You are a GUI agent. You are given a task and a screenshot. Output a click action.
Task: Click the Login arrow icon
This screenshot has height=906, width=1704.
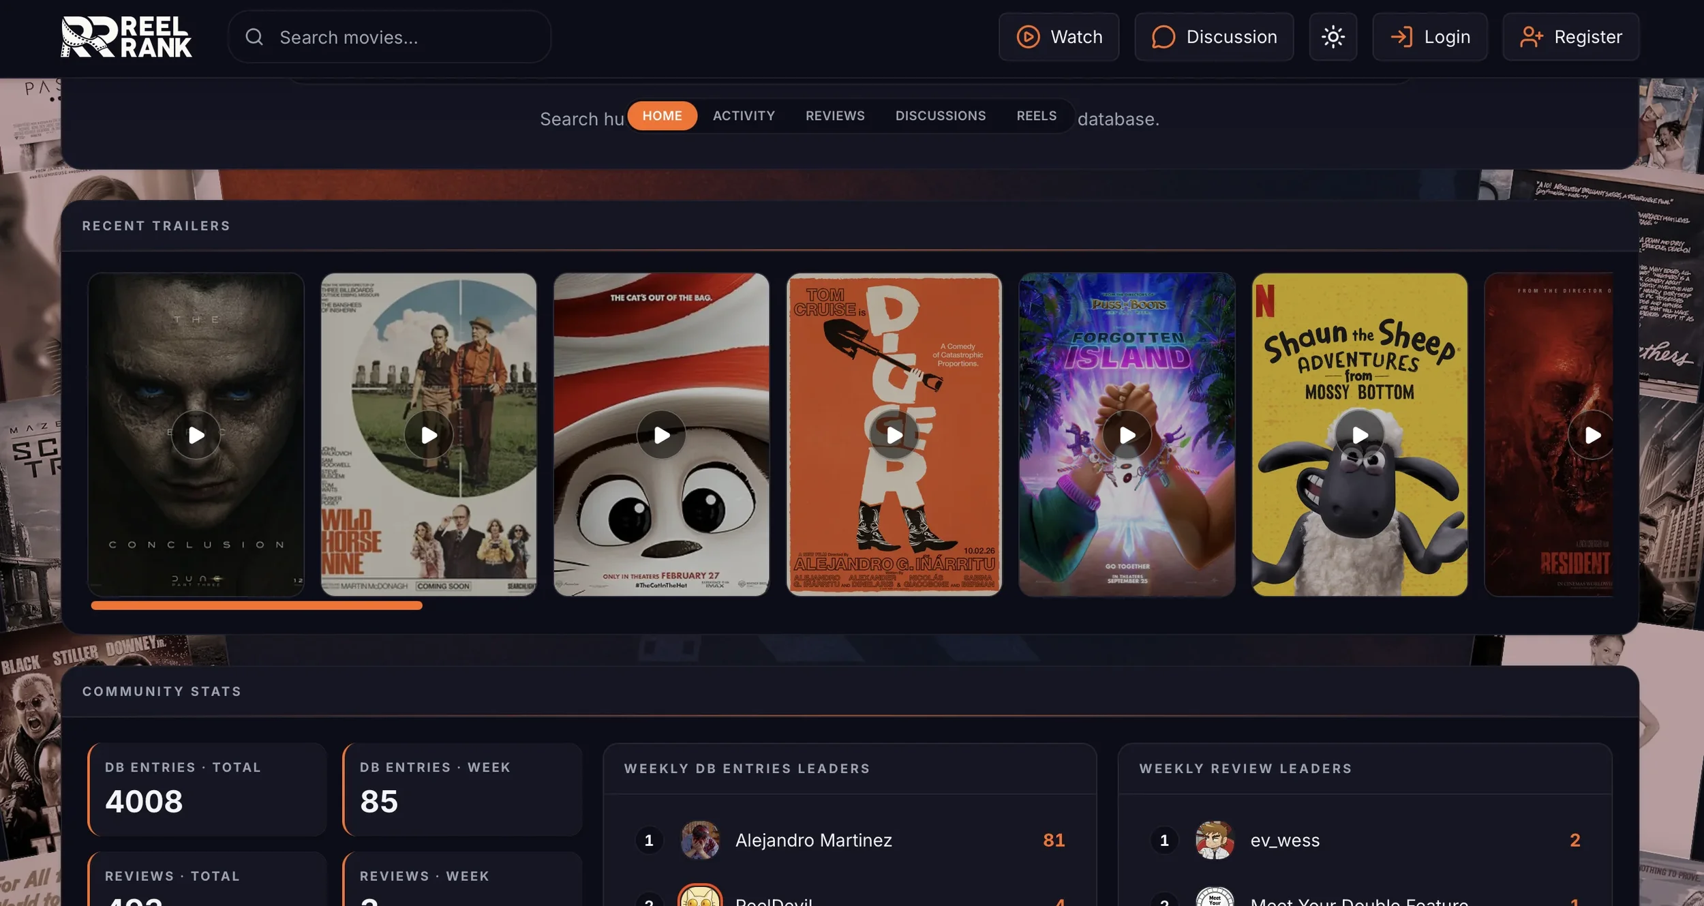point(1401,37)
